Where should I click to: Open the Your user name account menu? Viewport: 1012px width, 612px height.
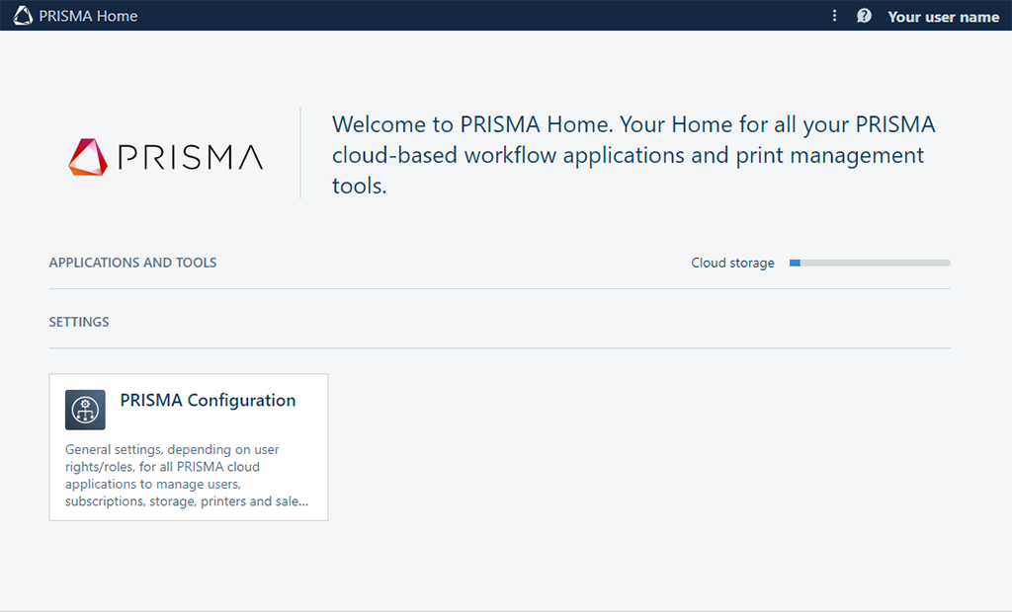pos(943,17)
